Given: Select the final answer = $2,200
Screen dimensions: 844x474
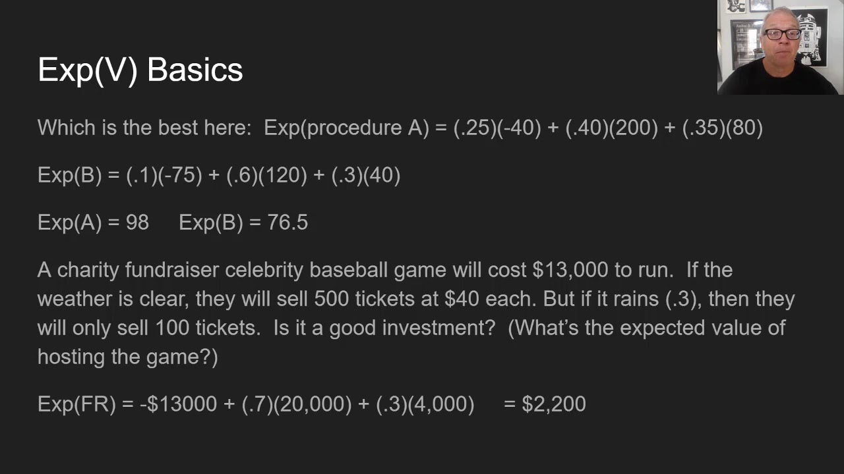Looking at the screenshot, I should [545, 404].
